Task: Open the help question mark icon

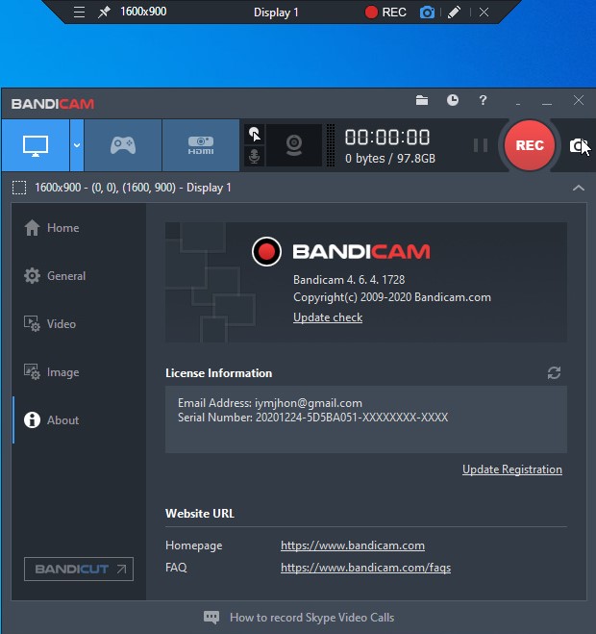Action: click(483, 100)
